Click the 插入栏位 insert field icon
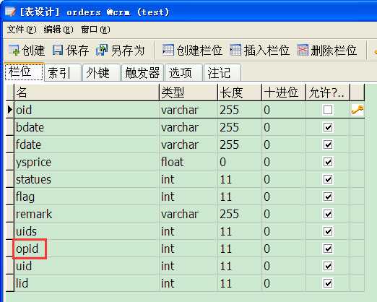The height and width of the screenshot is (302, 377). click(x=235, y=50)
